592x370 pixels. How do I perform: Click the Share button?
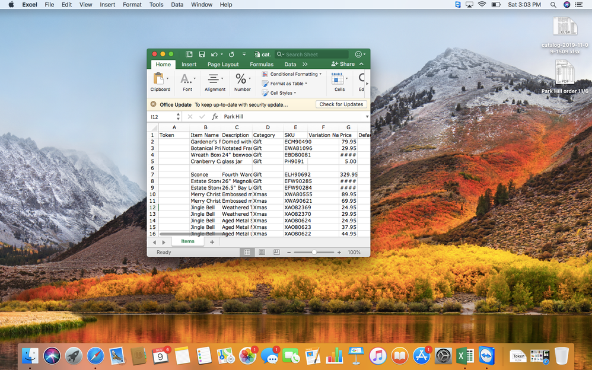pyautogui.click(x=343, y=64)
